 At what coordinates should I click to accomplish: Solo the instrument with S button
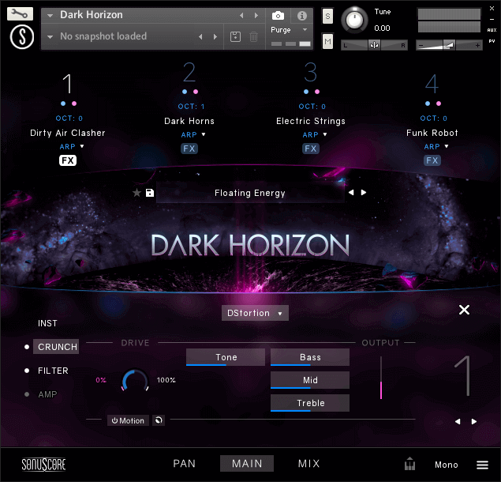point(327,16)
